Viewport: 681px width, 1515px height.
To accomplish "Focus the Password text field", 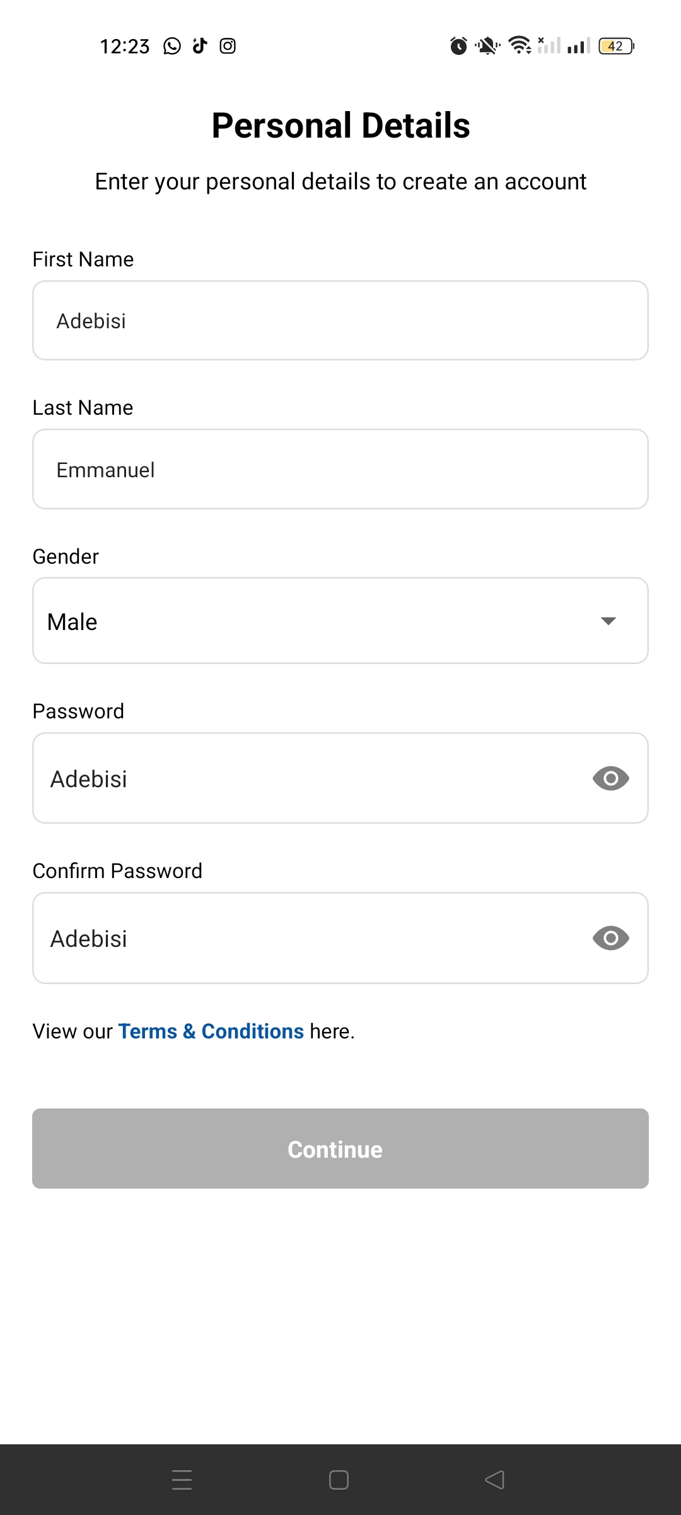I will [309, 778].
